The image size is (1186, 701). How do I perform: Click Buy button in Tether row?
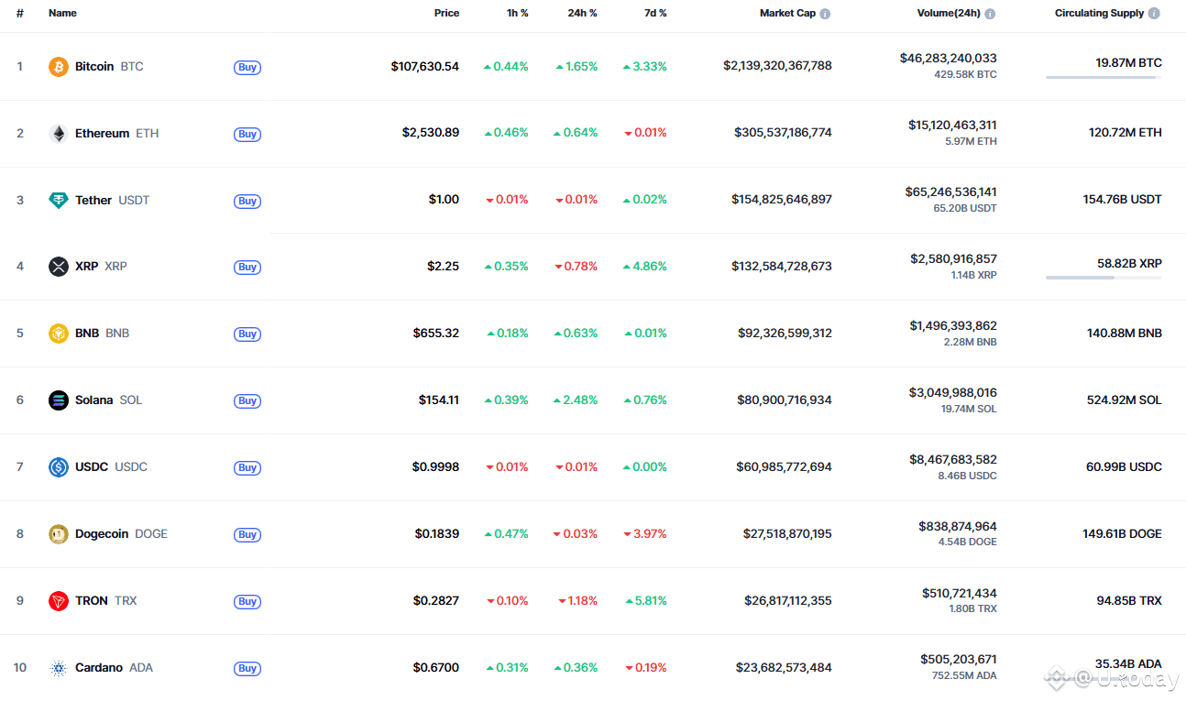click(x=247, y=202)
